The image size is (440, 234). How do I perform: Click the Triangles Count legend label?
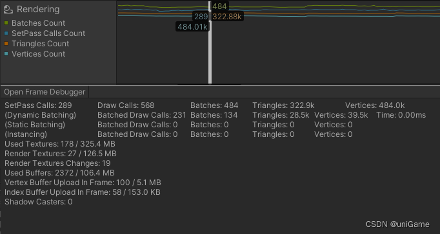(x=41, y=44)
